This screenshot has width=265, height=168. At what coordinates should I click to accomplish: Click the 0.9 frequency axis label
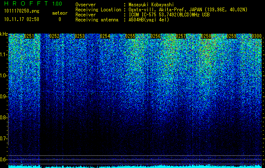pos(3,97)
